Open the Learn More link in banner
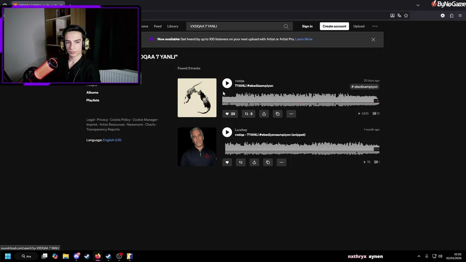This screenshot has height=262, width=466. coord(304,39)
